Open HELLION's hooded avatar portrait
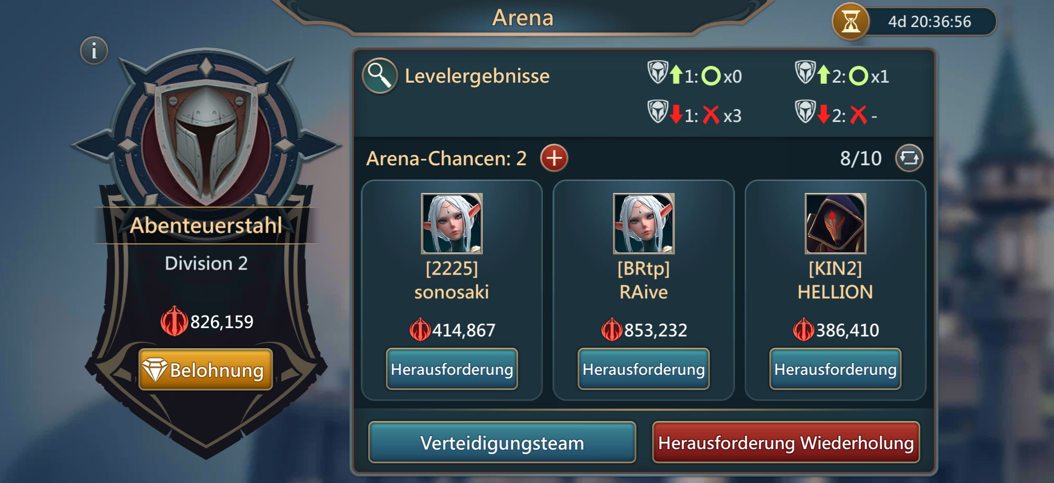Screen dimensions: 1054x483 [x=835, y=223]
